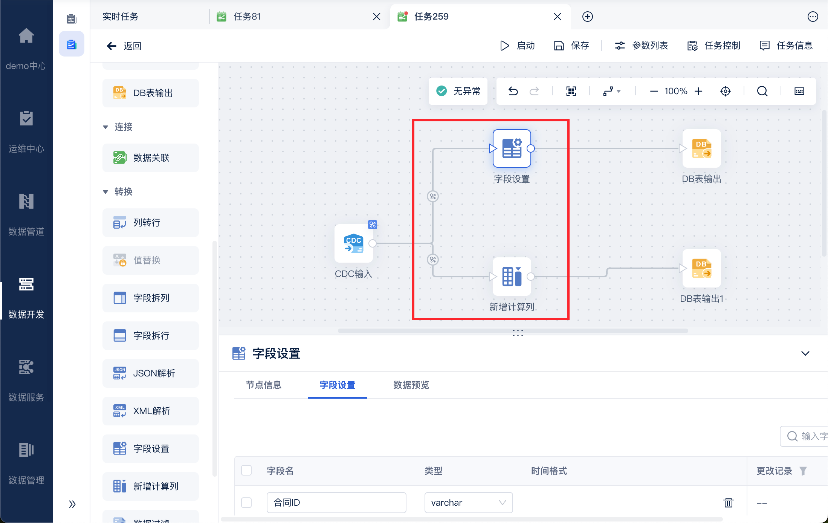The image size is (828, 523).
Task: Select the CDC输入 node on canvas
Action: 353,244
